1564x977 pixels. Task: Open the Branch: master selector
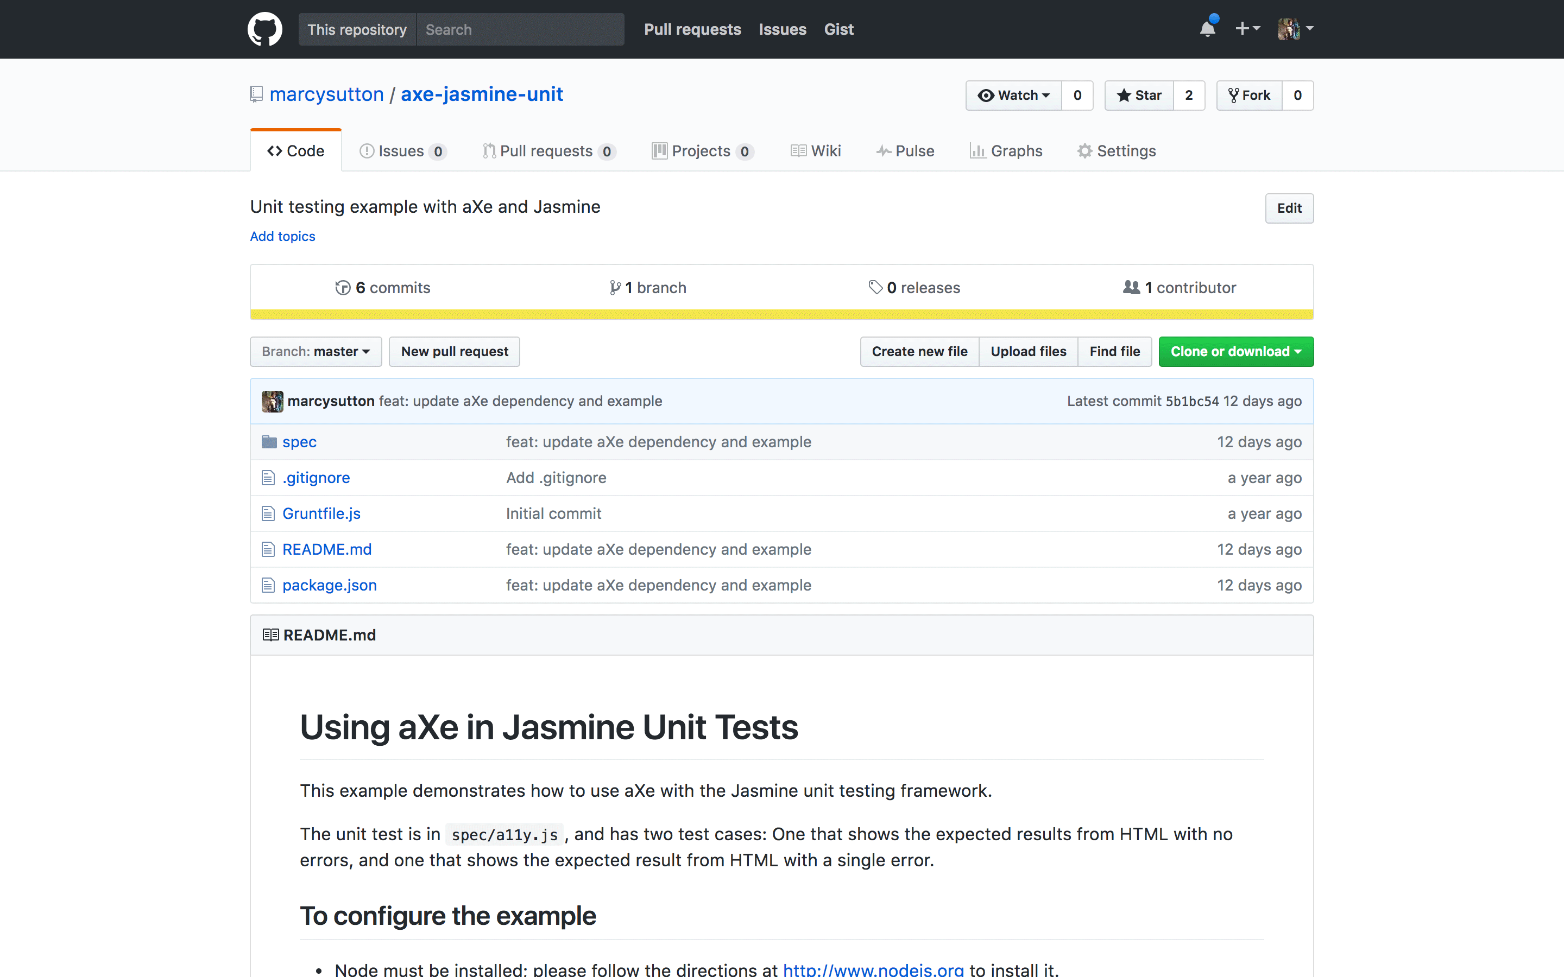point(316,351)
